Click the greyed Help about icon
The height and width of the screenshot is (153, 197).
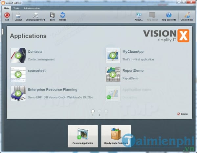point(152,15)
